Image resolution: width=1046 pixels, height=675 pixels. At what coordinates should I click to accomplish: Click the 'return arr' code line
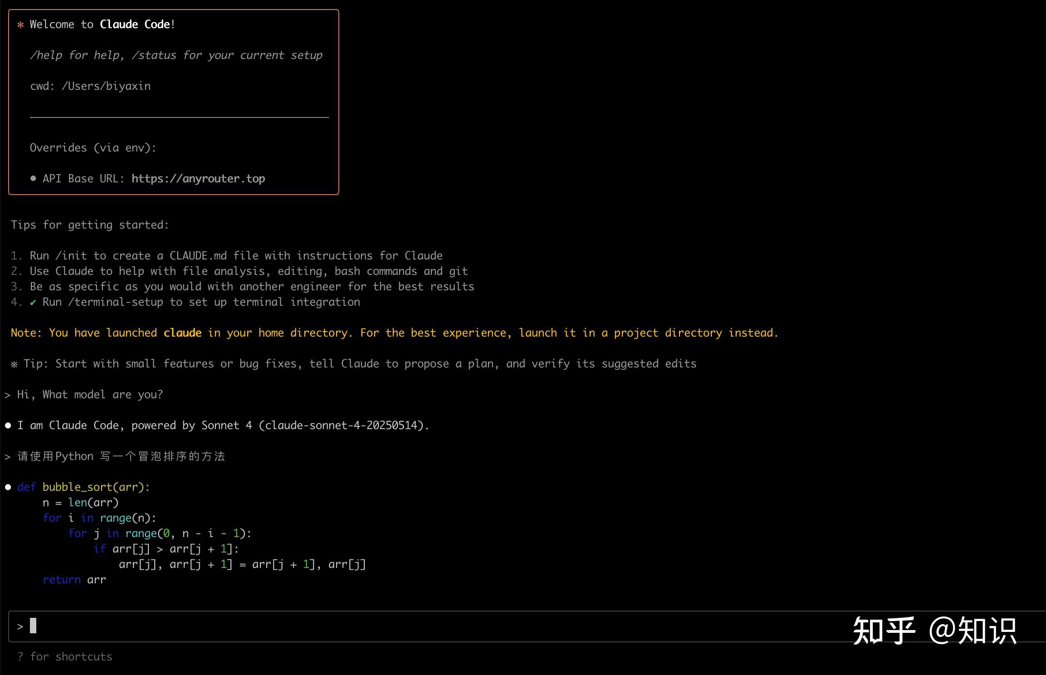tap(74, 580)
